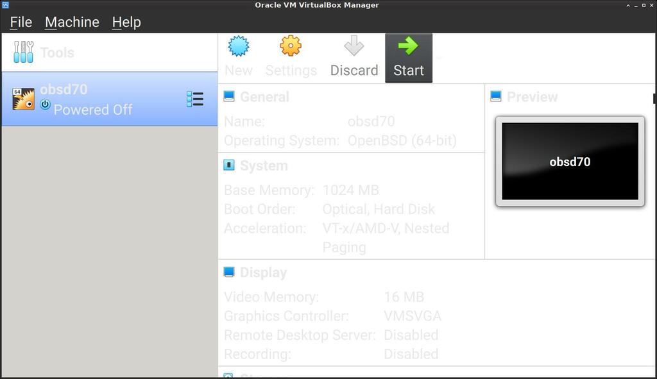This screenshot has height=379, width=657.
Task: Click the System section chip icon
Action: tap(229, 165)
